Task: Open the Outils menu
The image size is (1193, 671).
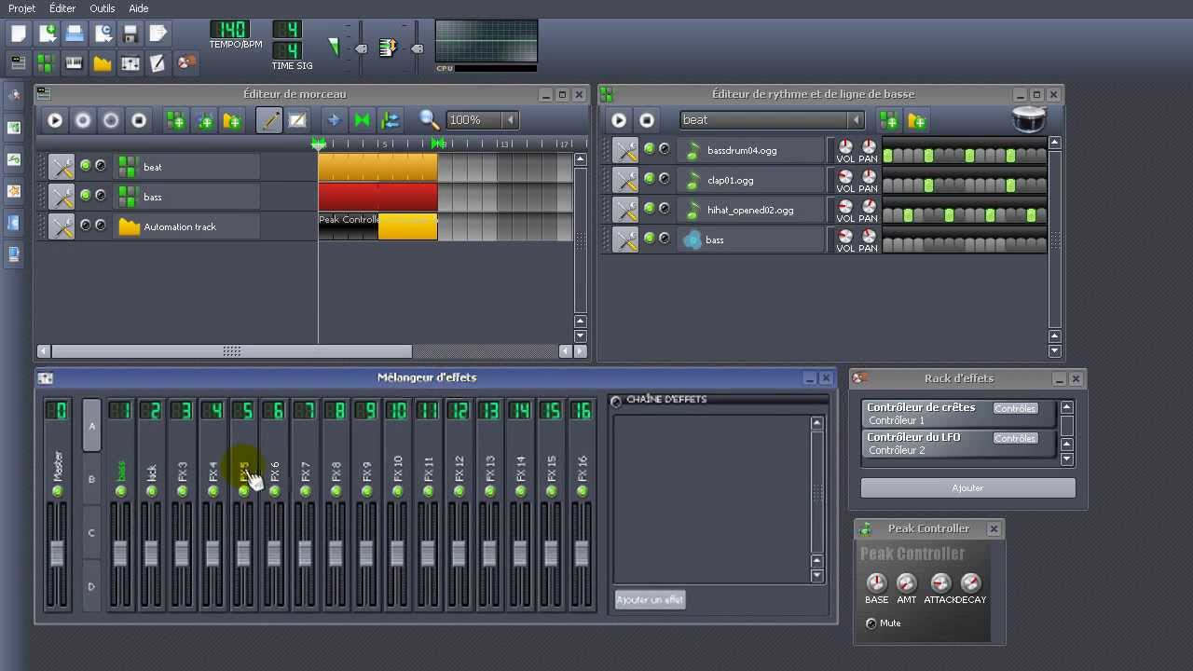Action: (x=103, y=8)
